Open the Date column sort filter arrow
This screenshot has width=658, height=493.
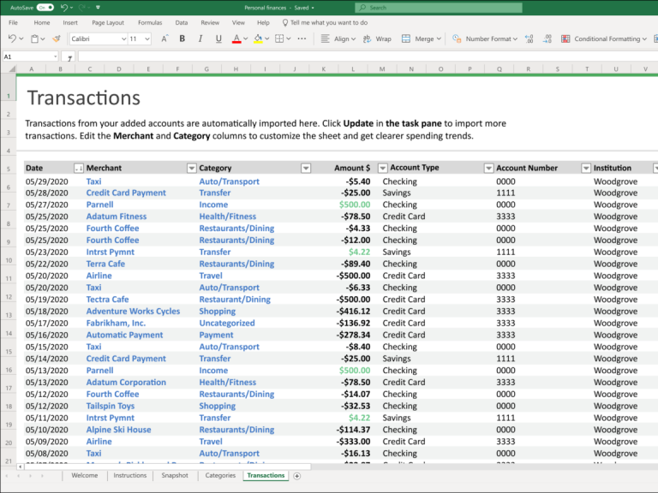pyautogui.click(x=79, y=169)
